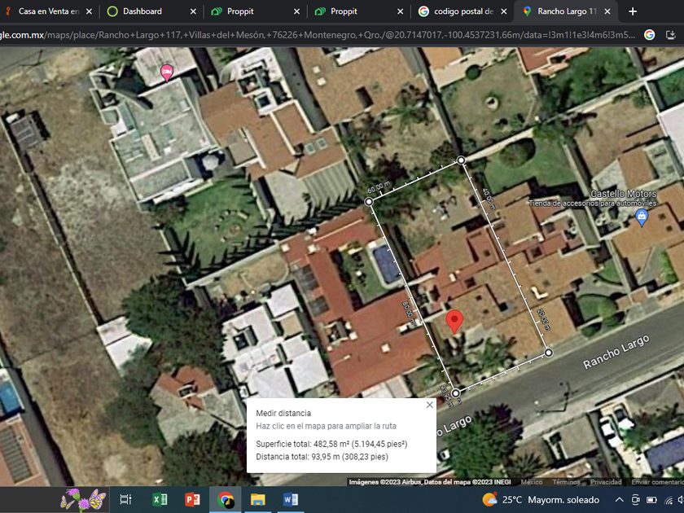Viewport: 684px width, 513px height.
Task: Click Enviar comentarios footer link
Action: (x=657, y=482)
